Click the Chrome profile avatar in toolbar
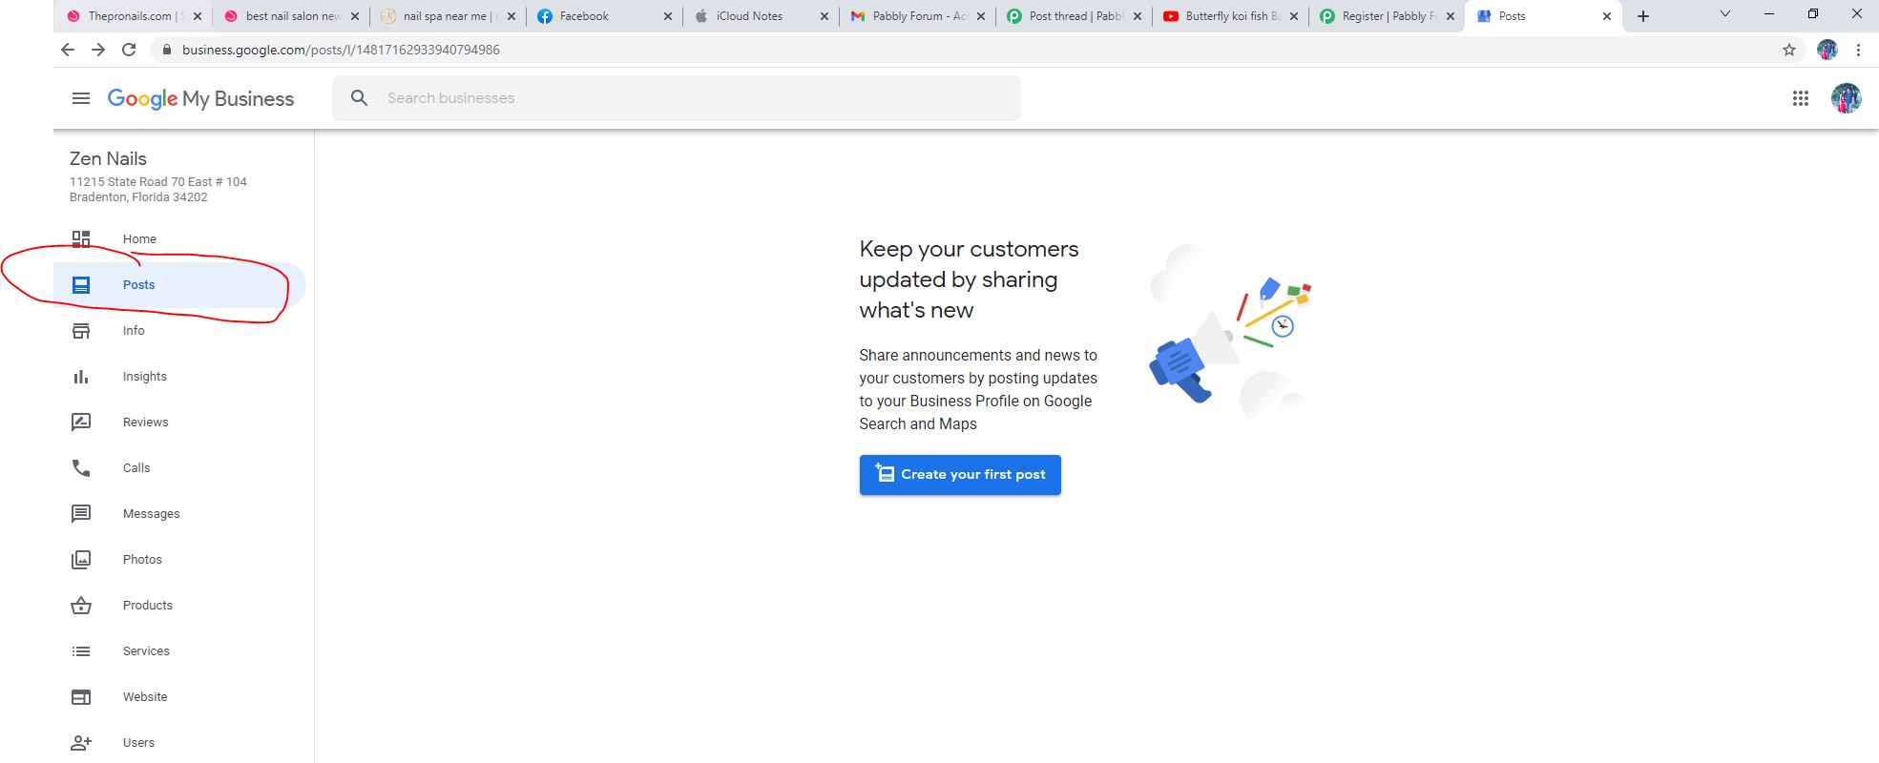This screenshot has width=1879, height=763. tap(1827, 50)
